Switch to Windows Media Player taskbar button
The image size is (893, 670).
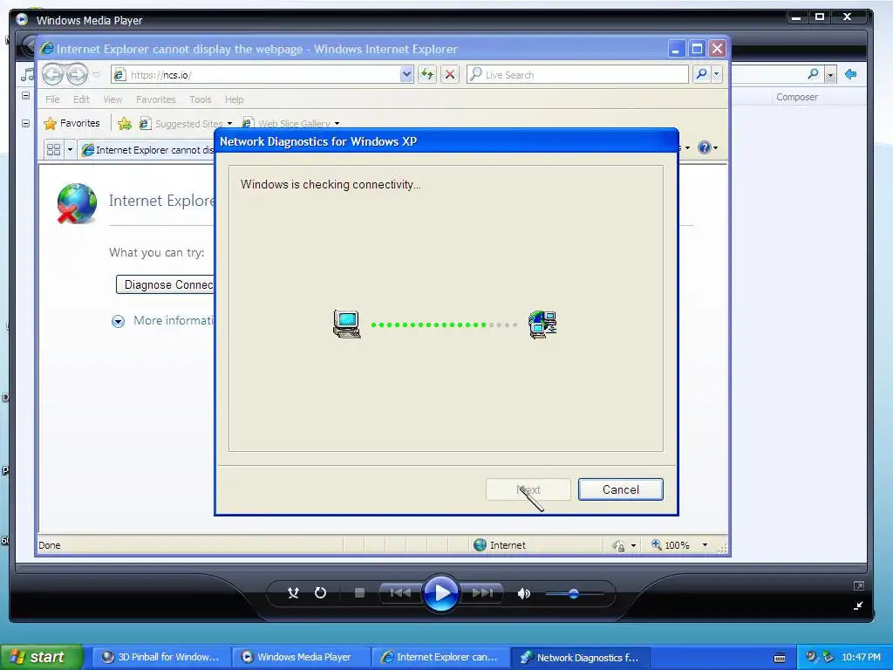[x=301, y=657]
